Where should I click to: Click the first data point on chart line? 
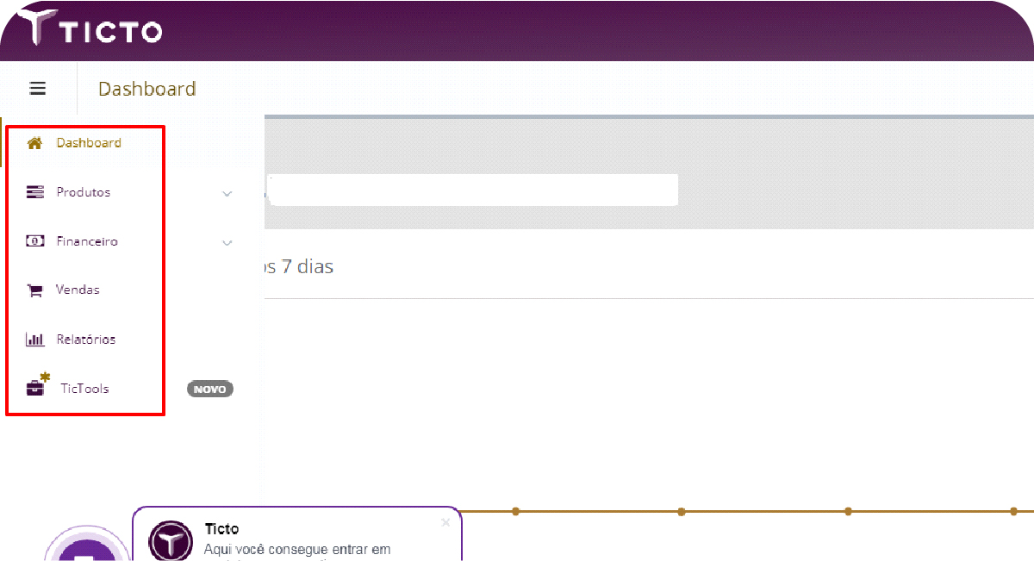click(515, 512)
